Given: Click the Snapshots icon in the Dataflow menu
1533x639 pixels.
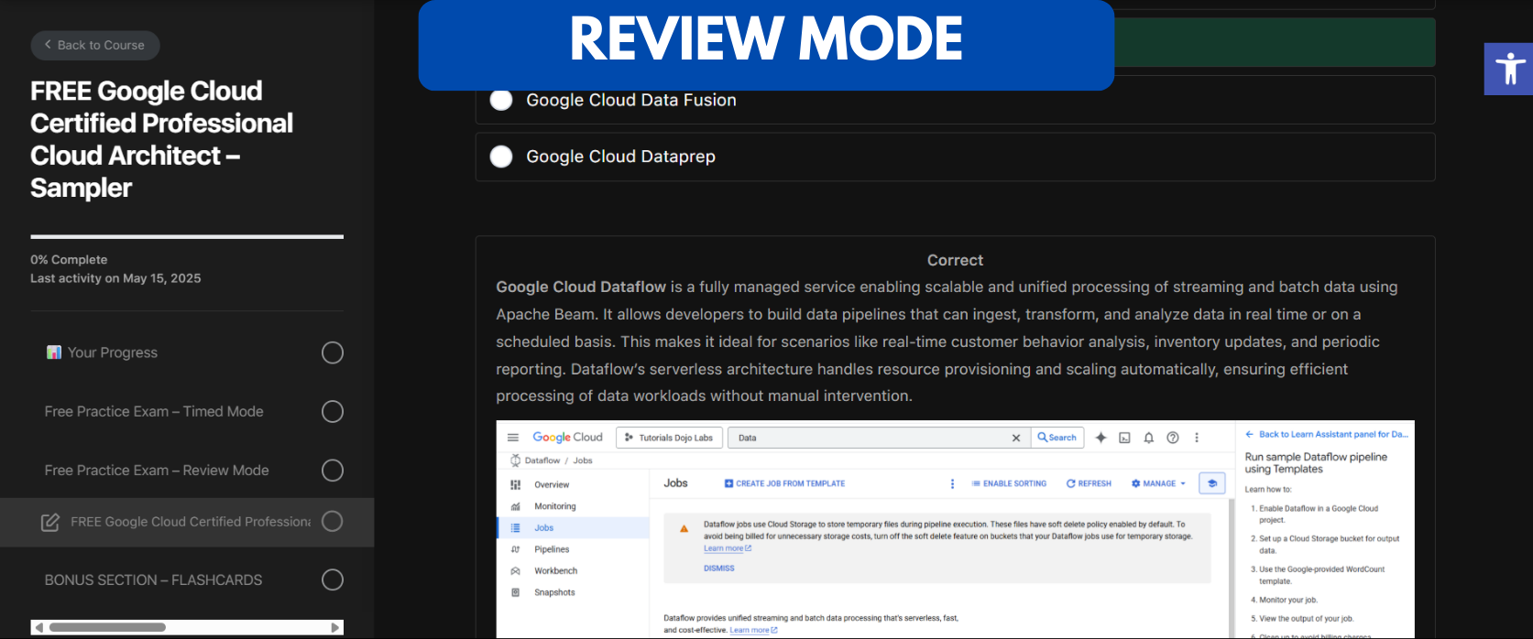Looking at the screenshot, I should (x=515, y=592).
